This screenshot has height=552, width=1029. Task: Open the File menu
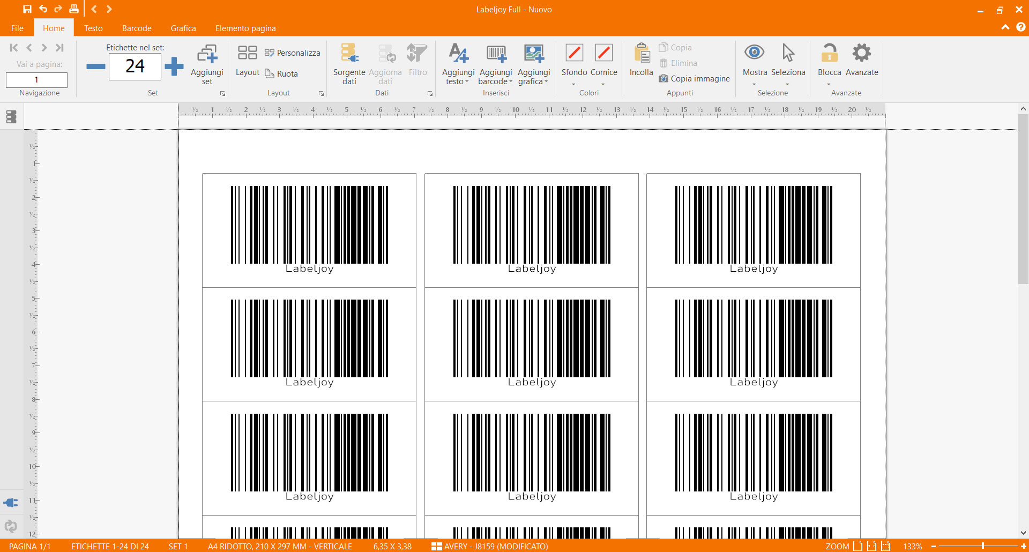point(17,28)
